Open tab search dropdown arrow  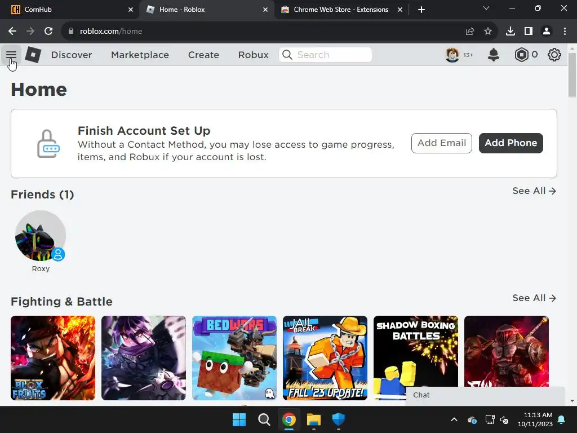pyautogui.click(x=486, y=8)
